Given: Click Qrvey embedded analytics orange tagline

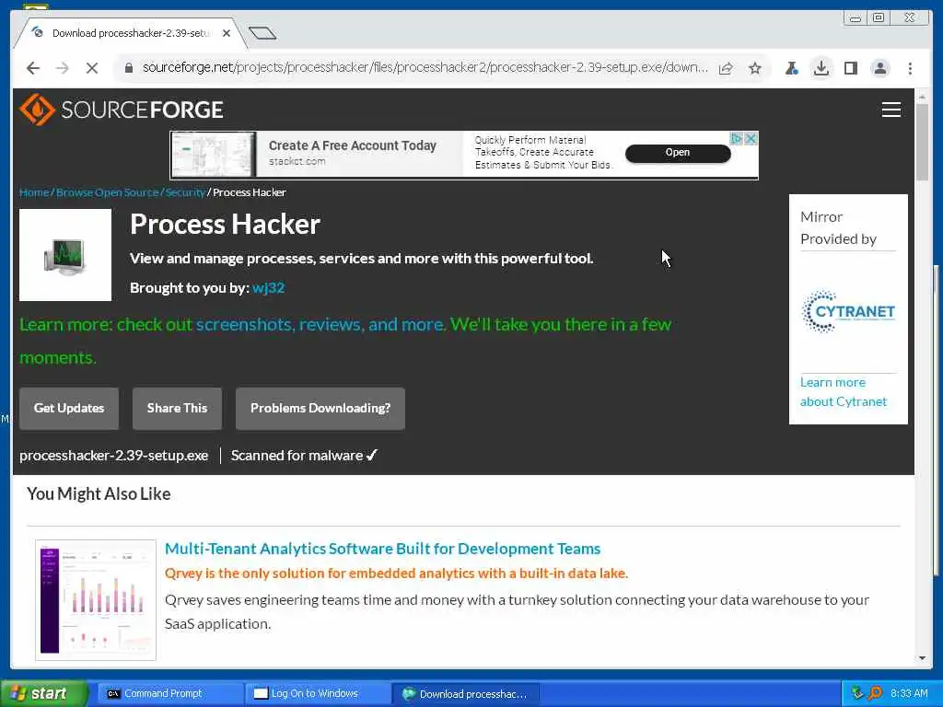Looking at the screenshot, I should 396,574.
